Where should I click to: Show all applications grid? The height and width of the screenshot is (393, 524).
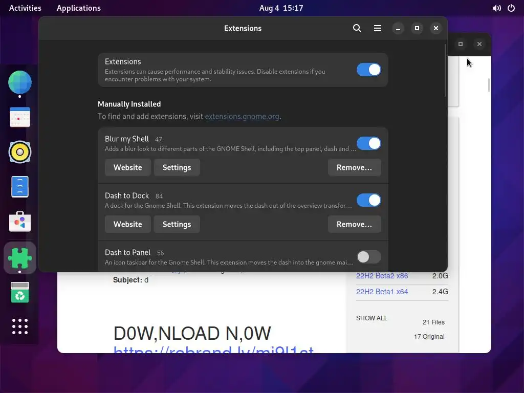20,326
